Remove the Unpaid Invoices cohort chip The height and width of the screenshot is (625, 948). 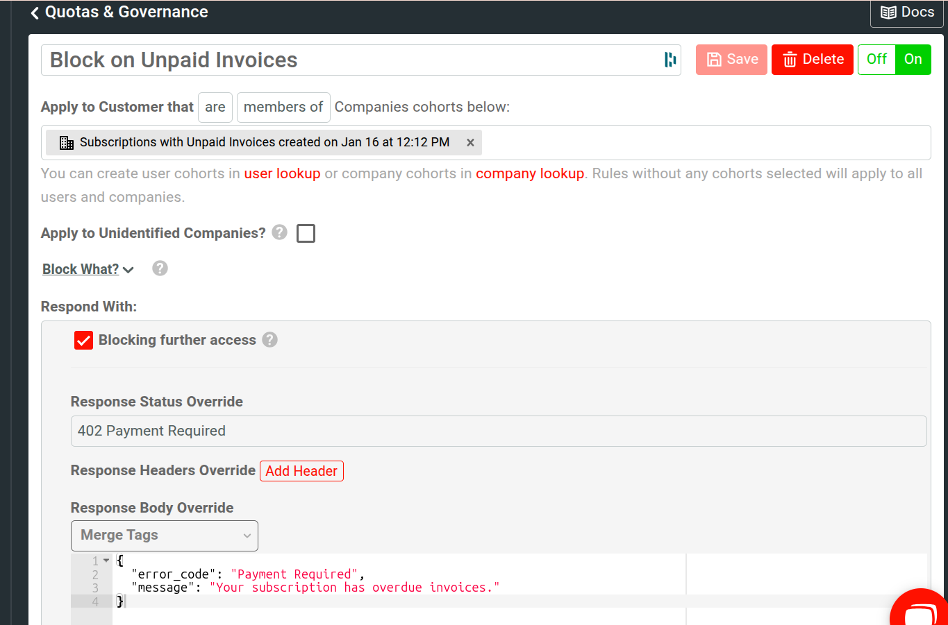pos(470,142)
